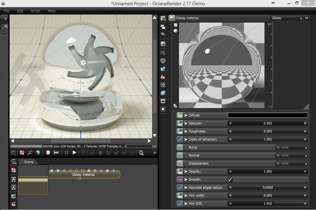316x210 pixels.
Task: Expand the Roughness parameter triangle
Action: point(186,131)
